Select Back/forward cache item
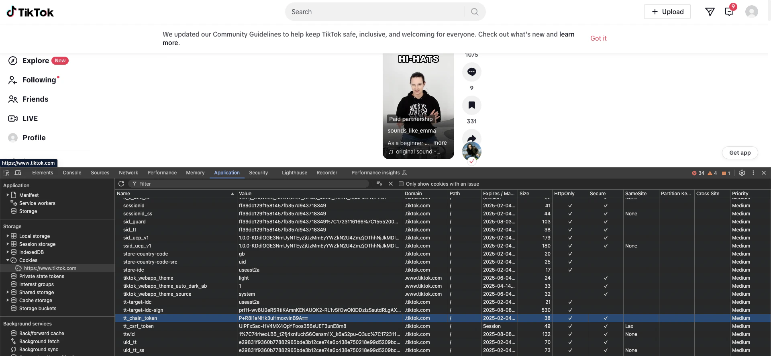The width and height of the screenshot is (771, 356). 42,333
